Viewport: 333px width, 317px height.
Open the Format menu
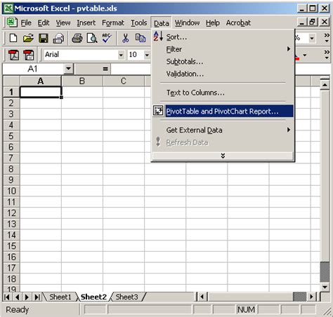[x=113, y=22]
